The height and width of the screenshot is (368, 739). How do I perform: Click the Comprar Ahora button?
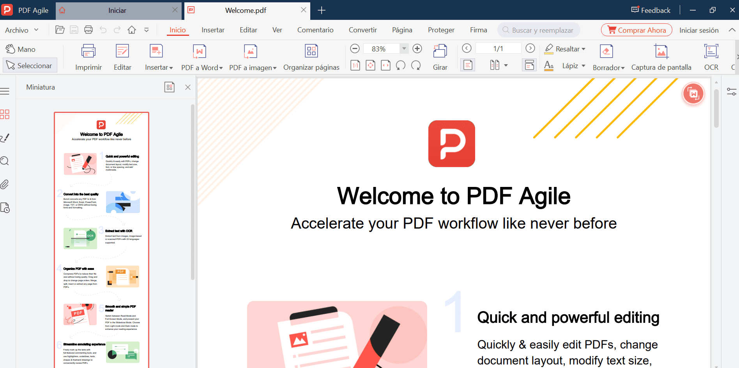coord(636,30)
